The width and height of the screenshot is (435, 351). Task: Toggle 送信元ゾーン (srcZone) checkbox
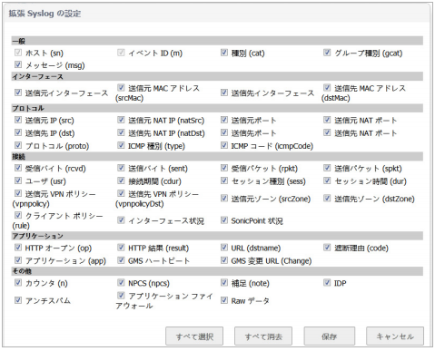pos(224,199)
